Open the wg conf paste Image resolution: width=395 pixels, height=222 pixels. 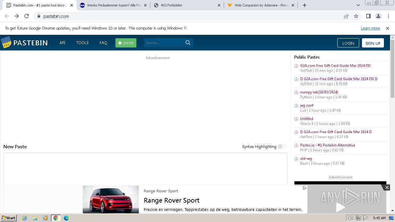(307, 105)
